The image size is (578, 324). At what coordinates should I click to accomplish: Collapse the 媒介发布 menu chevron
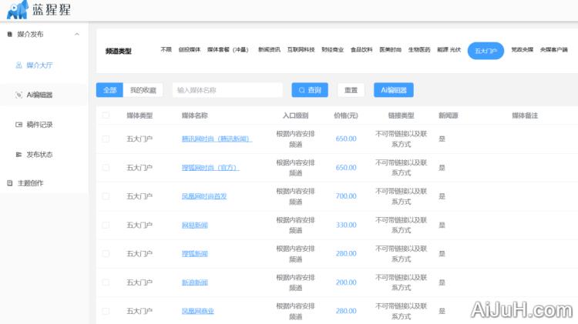tap(77, 34)
